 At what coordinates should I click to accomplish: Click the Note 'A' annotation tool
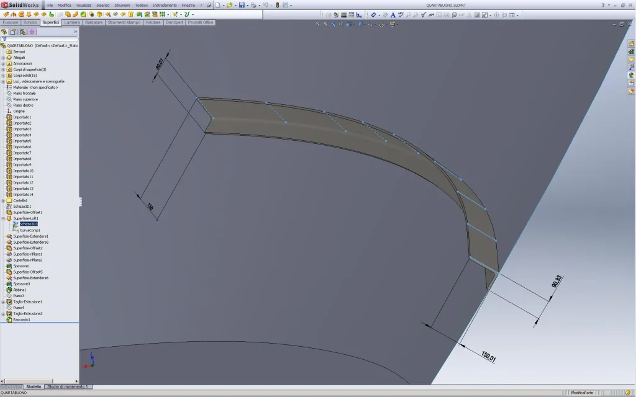393,15
